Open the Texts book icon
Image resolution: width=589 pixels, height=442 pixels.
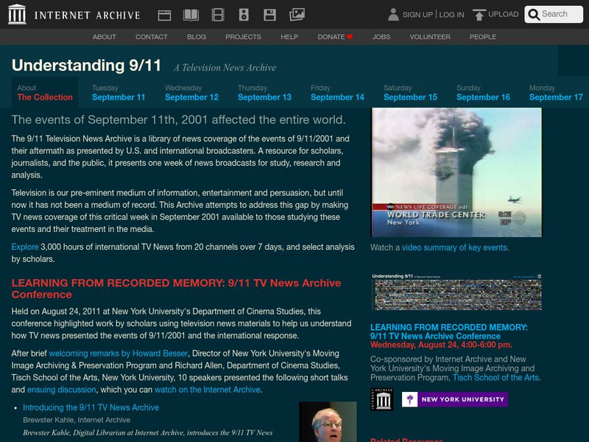pyautogui.click(x=191, y=15)
